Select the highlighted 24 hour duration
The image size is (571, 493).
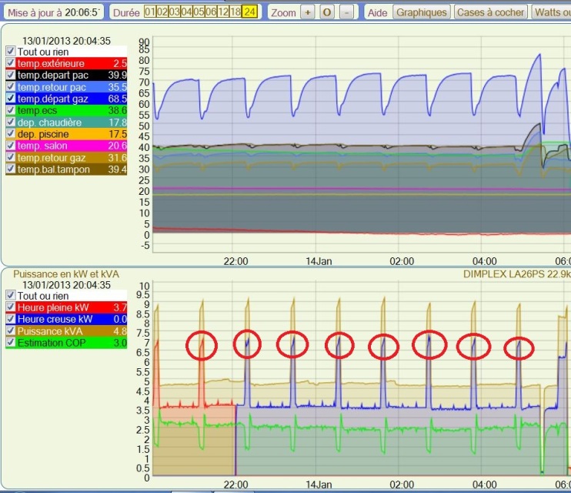249,12
